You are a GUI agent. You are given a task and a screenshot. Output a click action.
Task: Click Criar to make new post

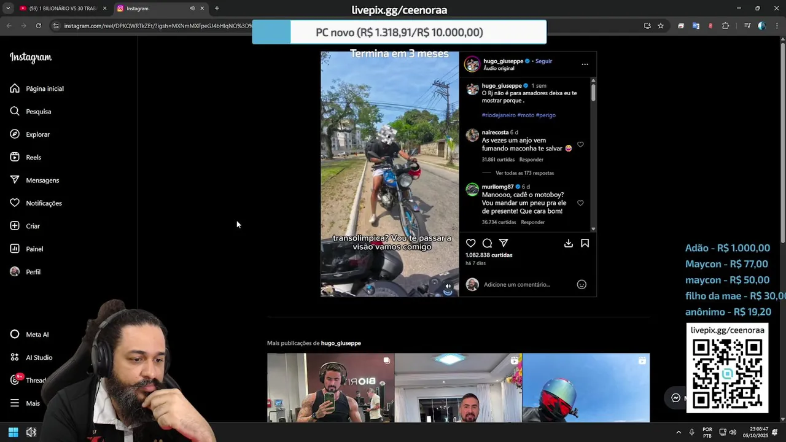coord(25,226)
